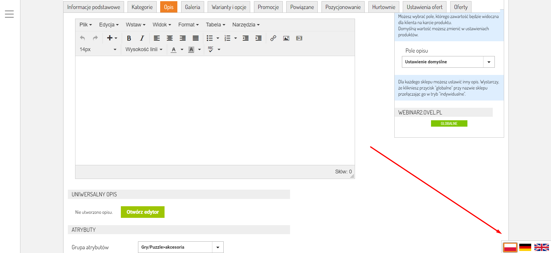Insert a link with chain icon
Viewport: 551px width, 253px height.
point(273,38)
